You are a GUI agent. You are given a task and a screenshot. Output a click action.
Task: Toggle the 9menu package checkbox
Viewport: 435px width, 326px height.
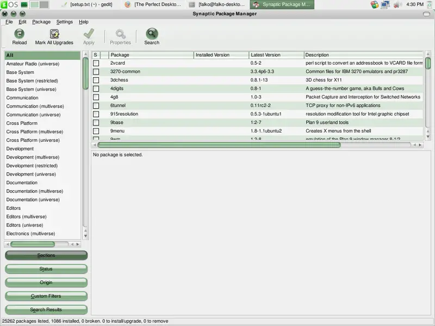[96, 131]
